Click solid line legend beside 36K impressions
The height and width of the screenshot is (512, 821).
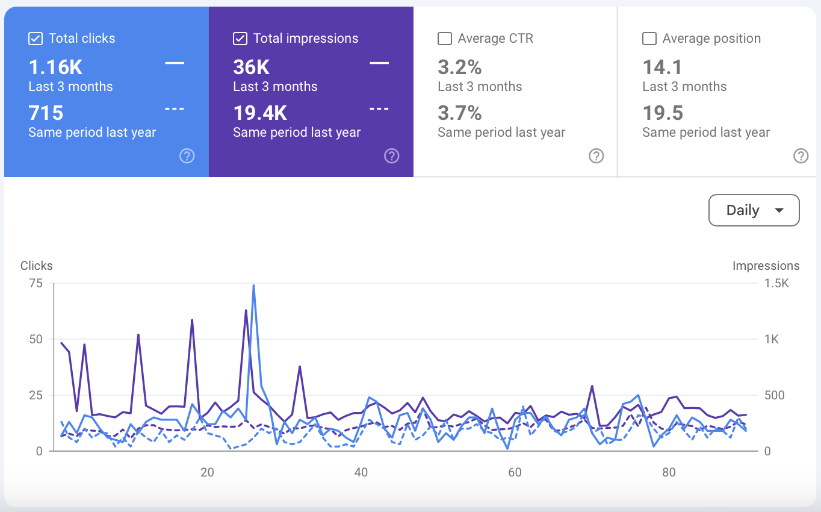tap(379, 63)
